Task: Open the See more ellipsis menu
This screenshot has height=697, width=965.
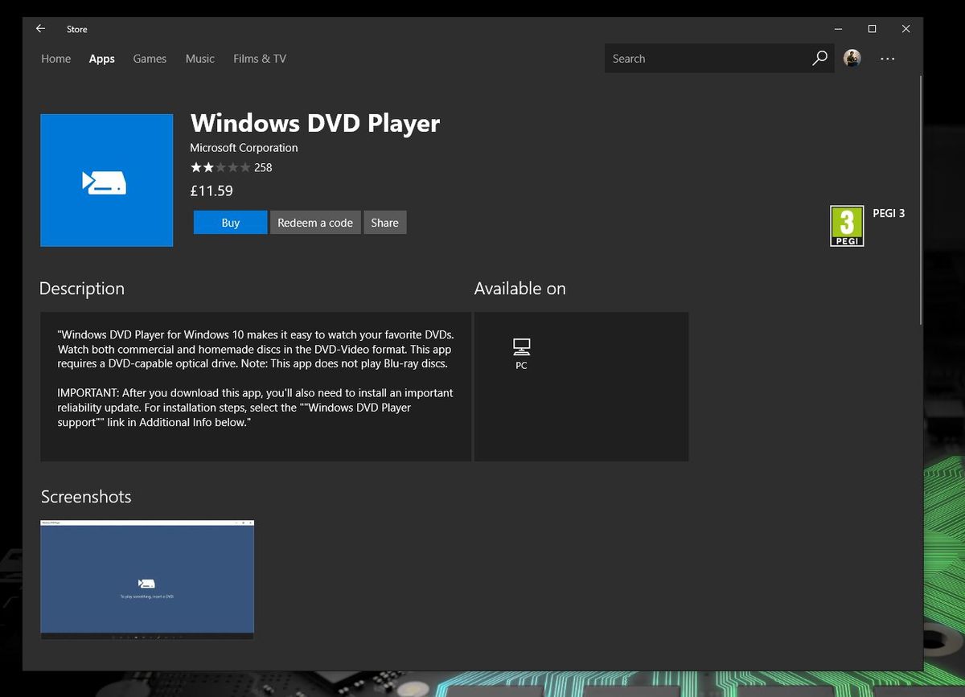Action: 887,58
